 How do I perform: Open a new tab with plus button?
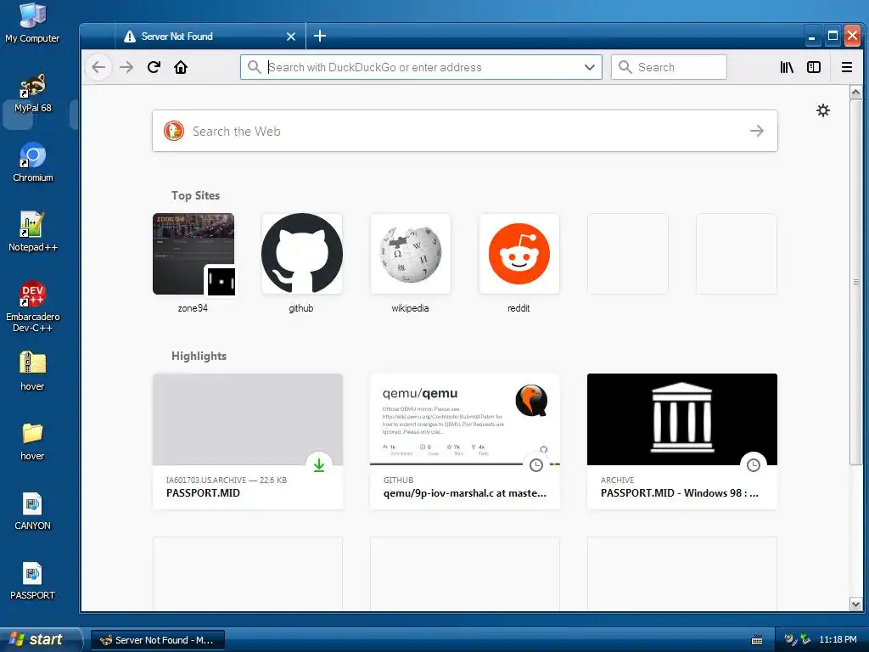320,36
